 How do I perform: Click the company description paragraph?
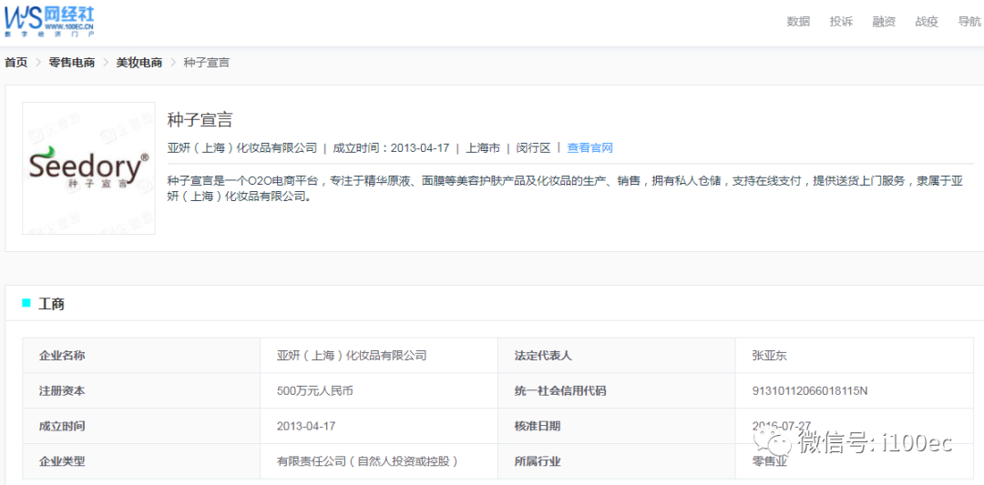[566, 188]
